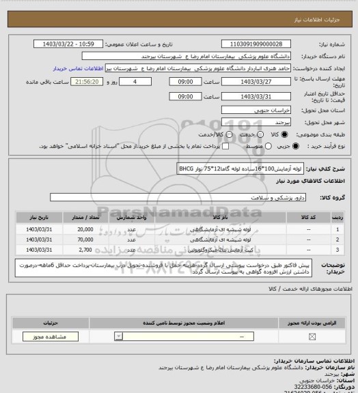
Task: Click the ردیف column header
Action: pyautogui.click(x=338, y=218)
